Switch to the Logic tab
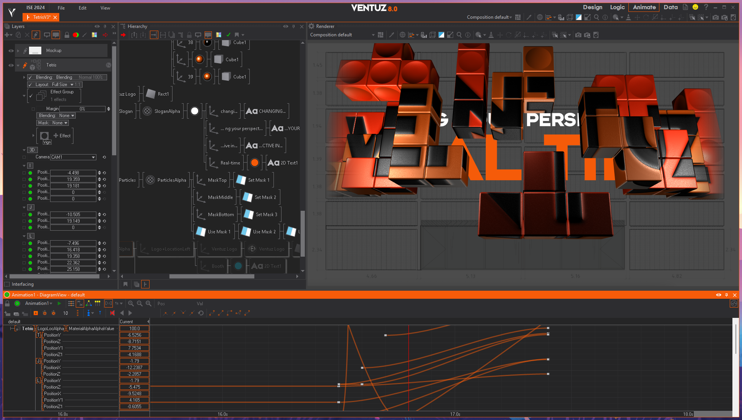Image resolution: width=742 pixels, height=420 pixels. click(617, 7)
